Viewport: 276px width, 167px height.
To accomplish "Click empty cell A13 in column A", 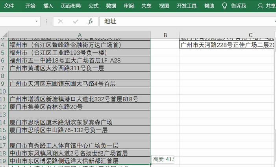I will [x=80, y=114].
